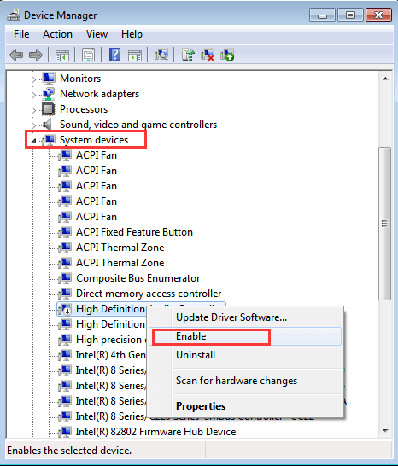Click the scrollbar down arrow
Screen dimensions: 398x466
click(x=385, y=431)
